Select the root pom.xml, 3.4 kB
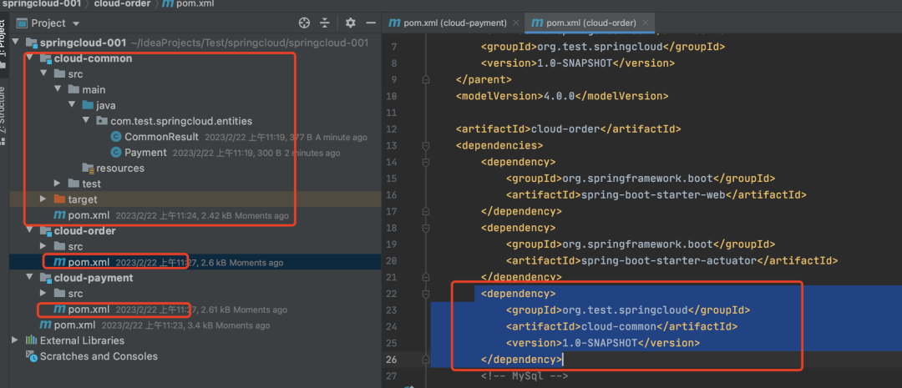Image resolution: width=902 pixels, height=388 pixels. pyautogui.click(x=74, y=325)
